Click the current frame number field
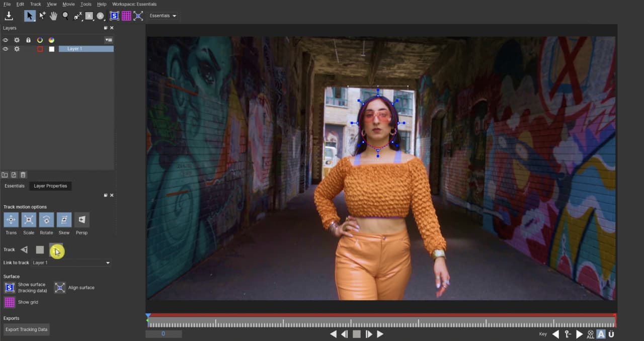Viewport: 644px width, 341px height. coord(164,333)
